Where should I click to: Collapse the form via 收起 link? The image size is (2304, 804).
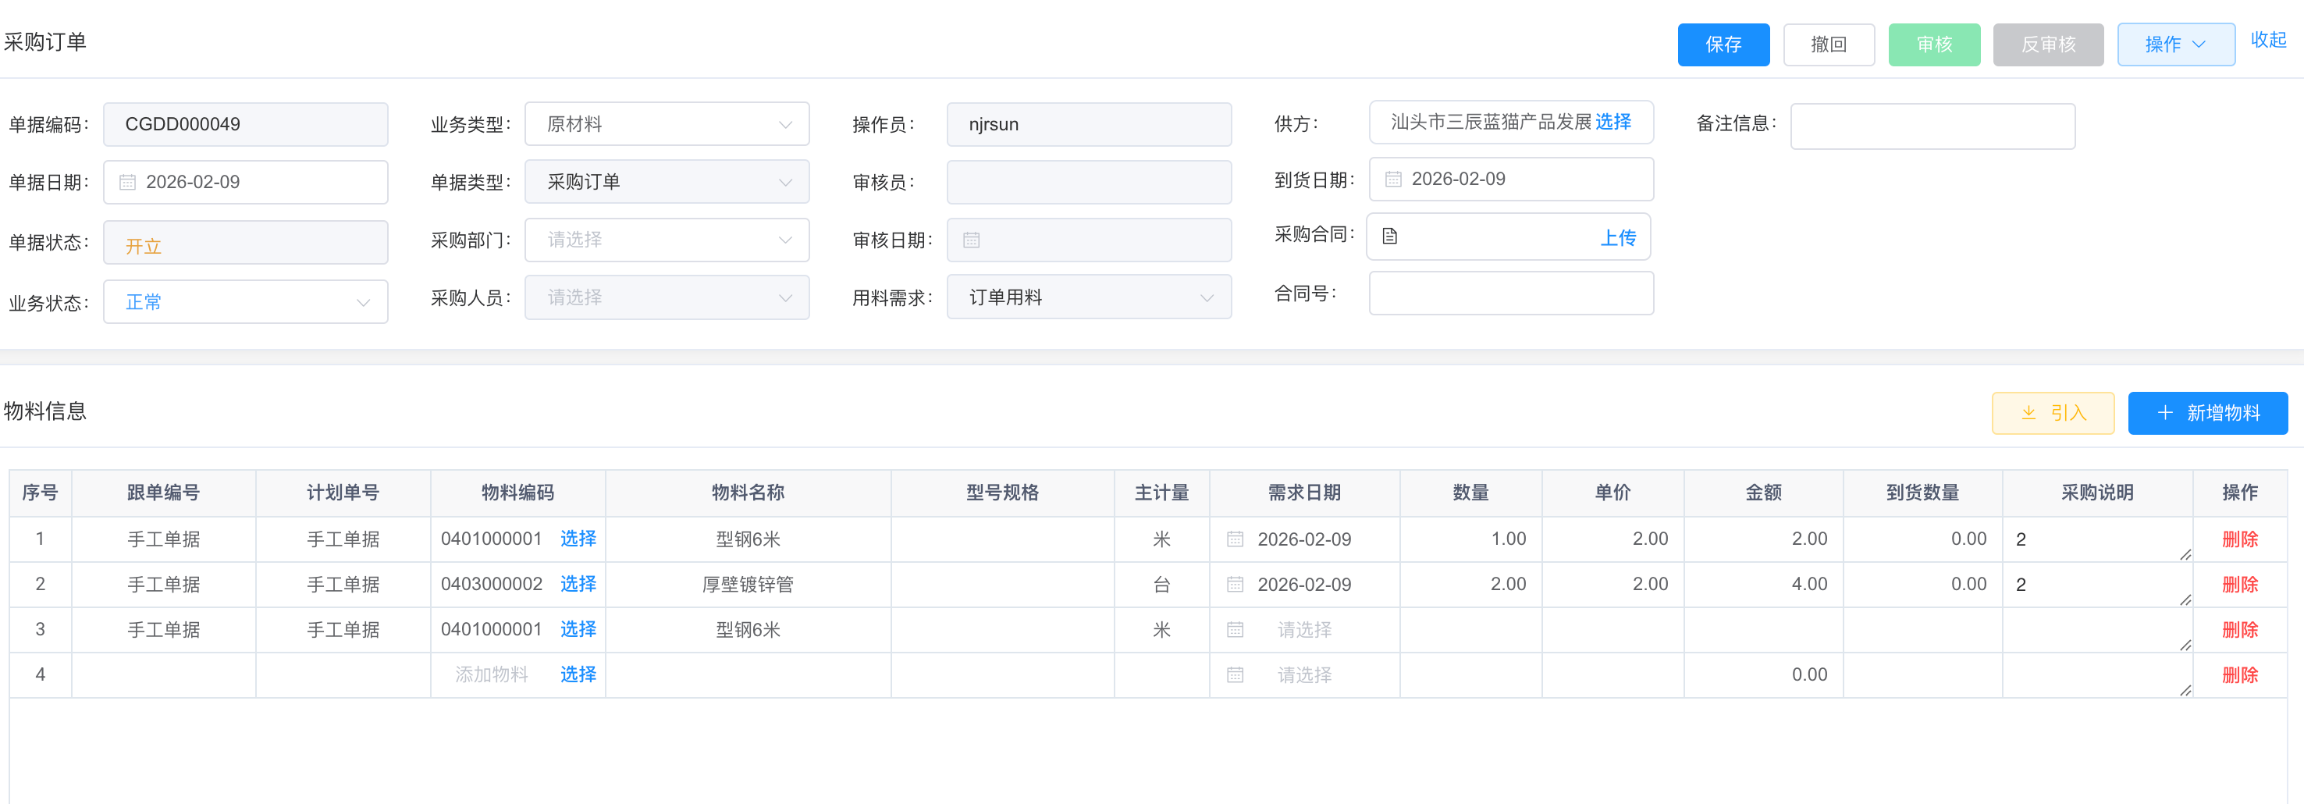tap(2267, 41)
